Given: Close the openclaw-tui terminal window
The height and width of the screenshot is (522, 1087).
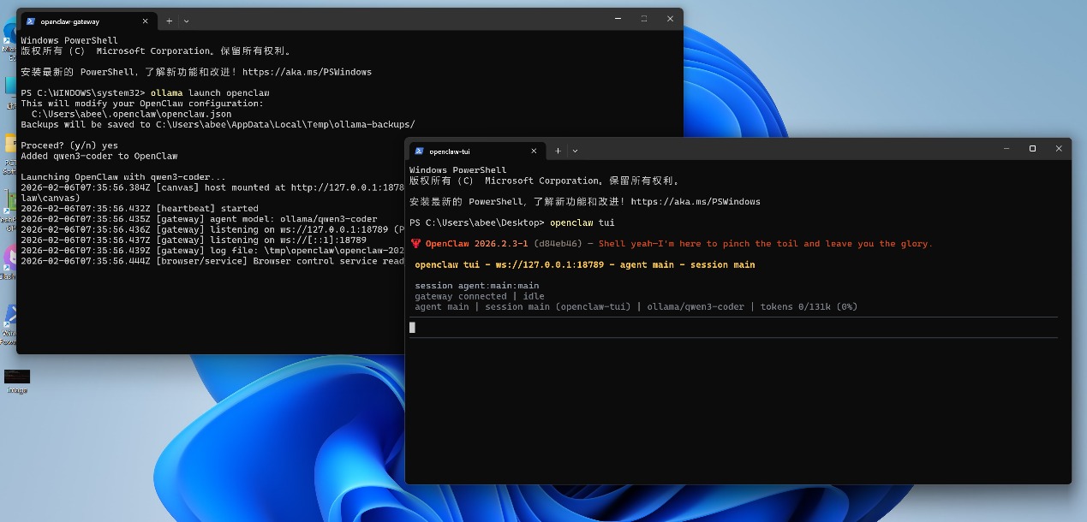Looking at the screenshot, I should click(1060, 148).
